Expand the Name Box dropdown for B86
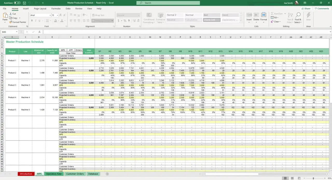Viewport: 332px width, 180px height. tap(17, 32)
